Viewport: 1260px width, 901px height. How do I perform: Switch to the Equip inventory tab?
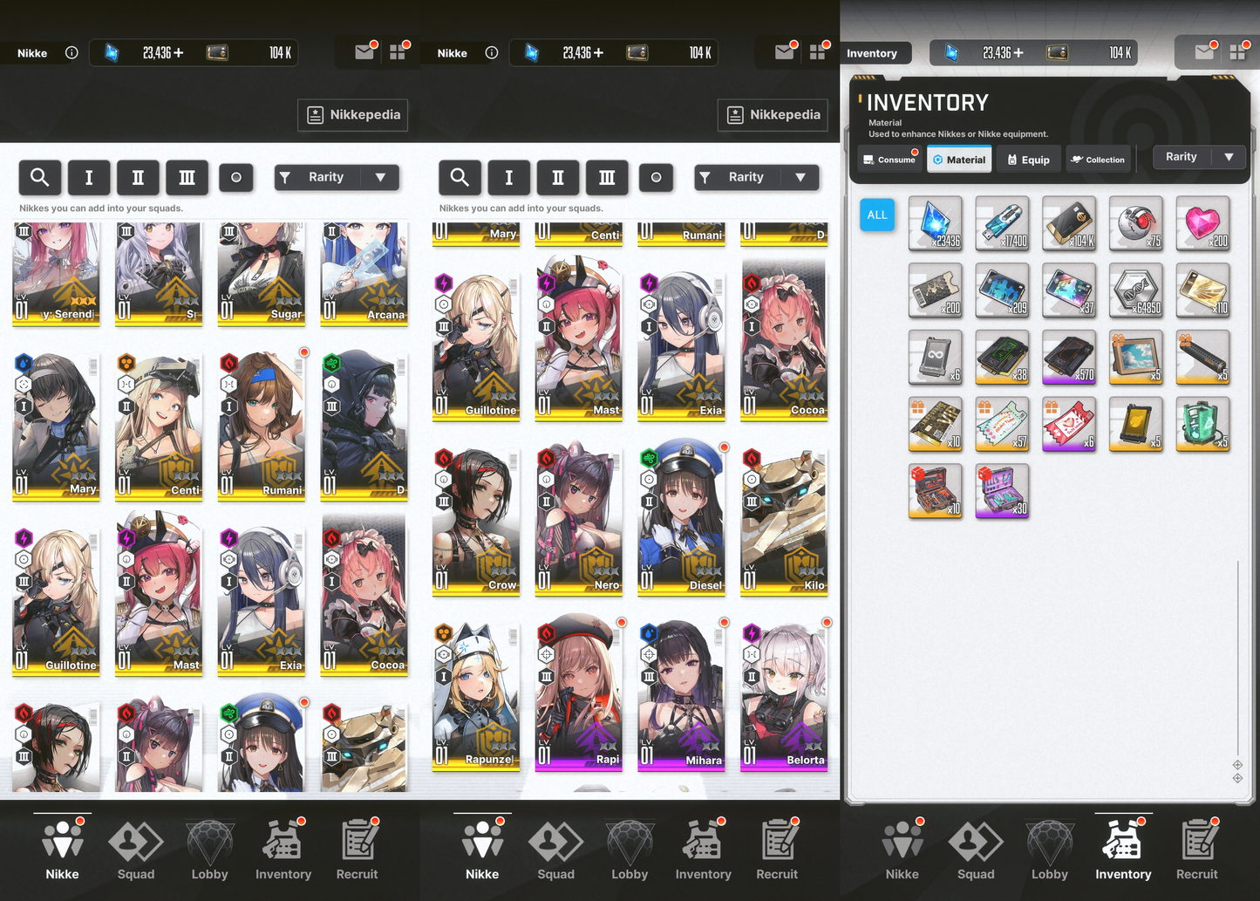click(x=1029, y=160)
